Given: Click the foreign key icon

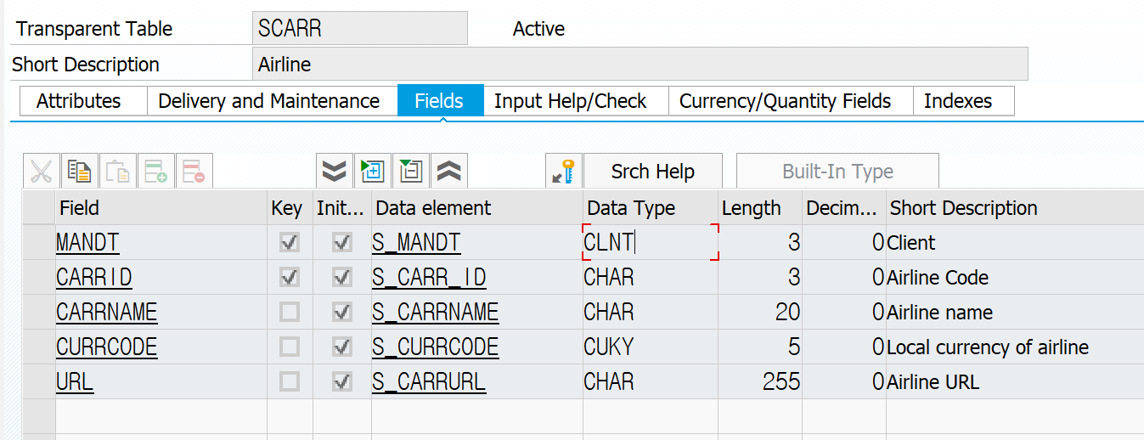Looking at the screenshot, I should click(x=563, y=172).
